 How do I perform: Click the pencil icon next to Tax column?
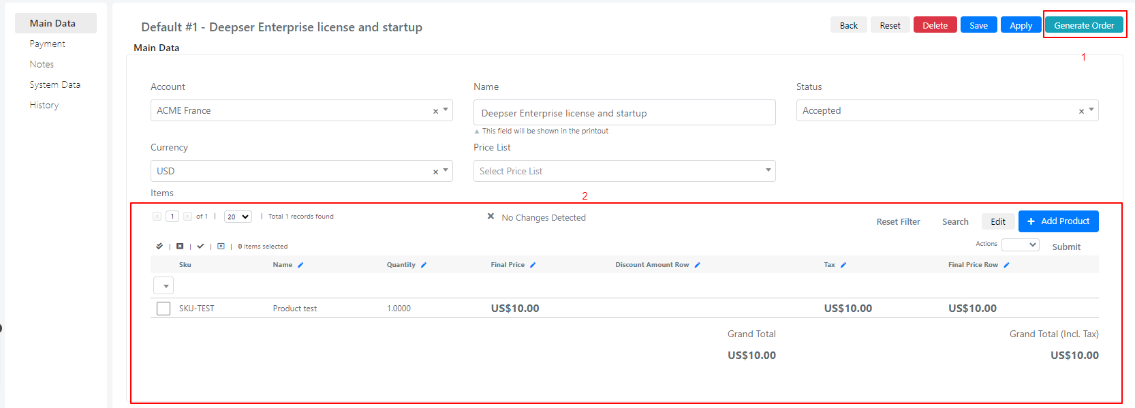[x=843, y=265]
